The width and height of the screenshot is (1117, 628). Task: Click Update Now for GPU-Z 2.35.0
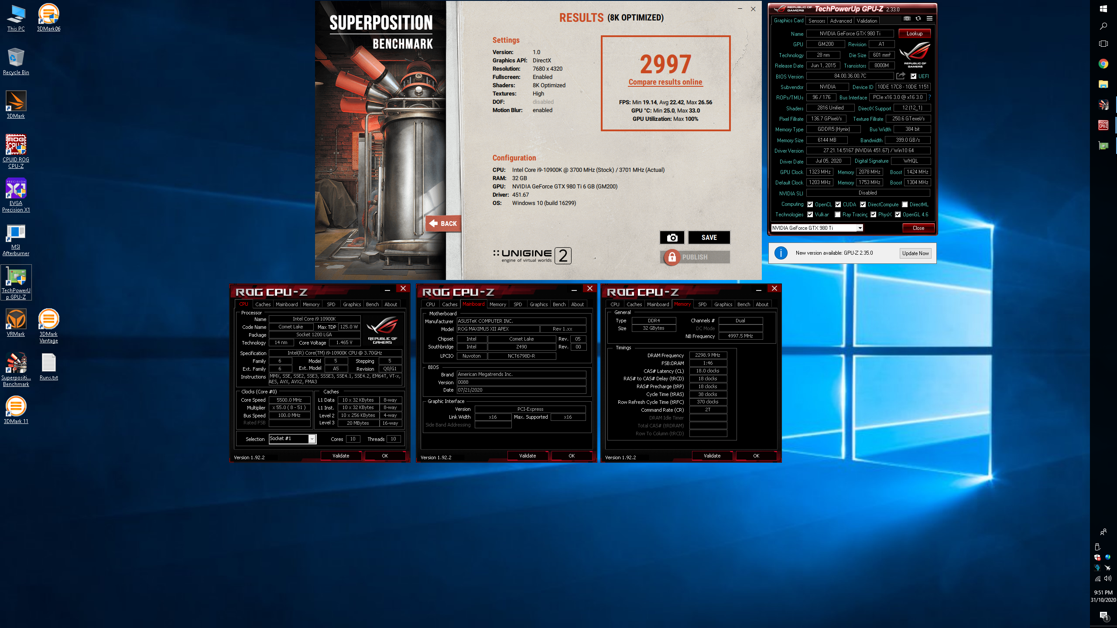[915, 253]
